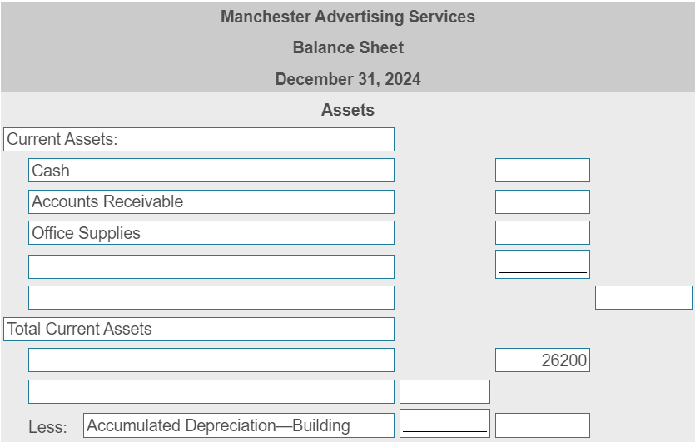This screenshot has height=442, width=695.
Task: Click the underlined amount box for Accumulated Depreciation—Building
Action: click(x=444, y=424)
